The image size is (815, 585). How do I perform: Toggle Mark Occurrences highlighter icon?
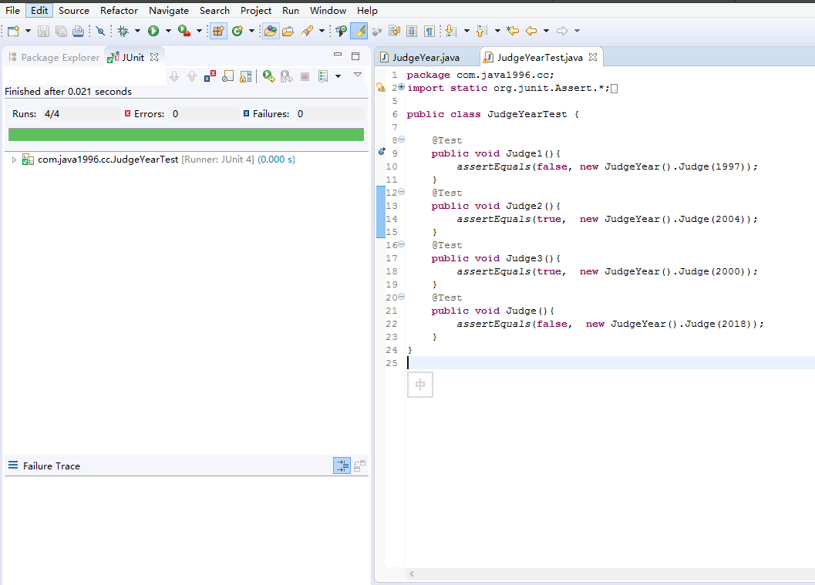359,31
